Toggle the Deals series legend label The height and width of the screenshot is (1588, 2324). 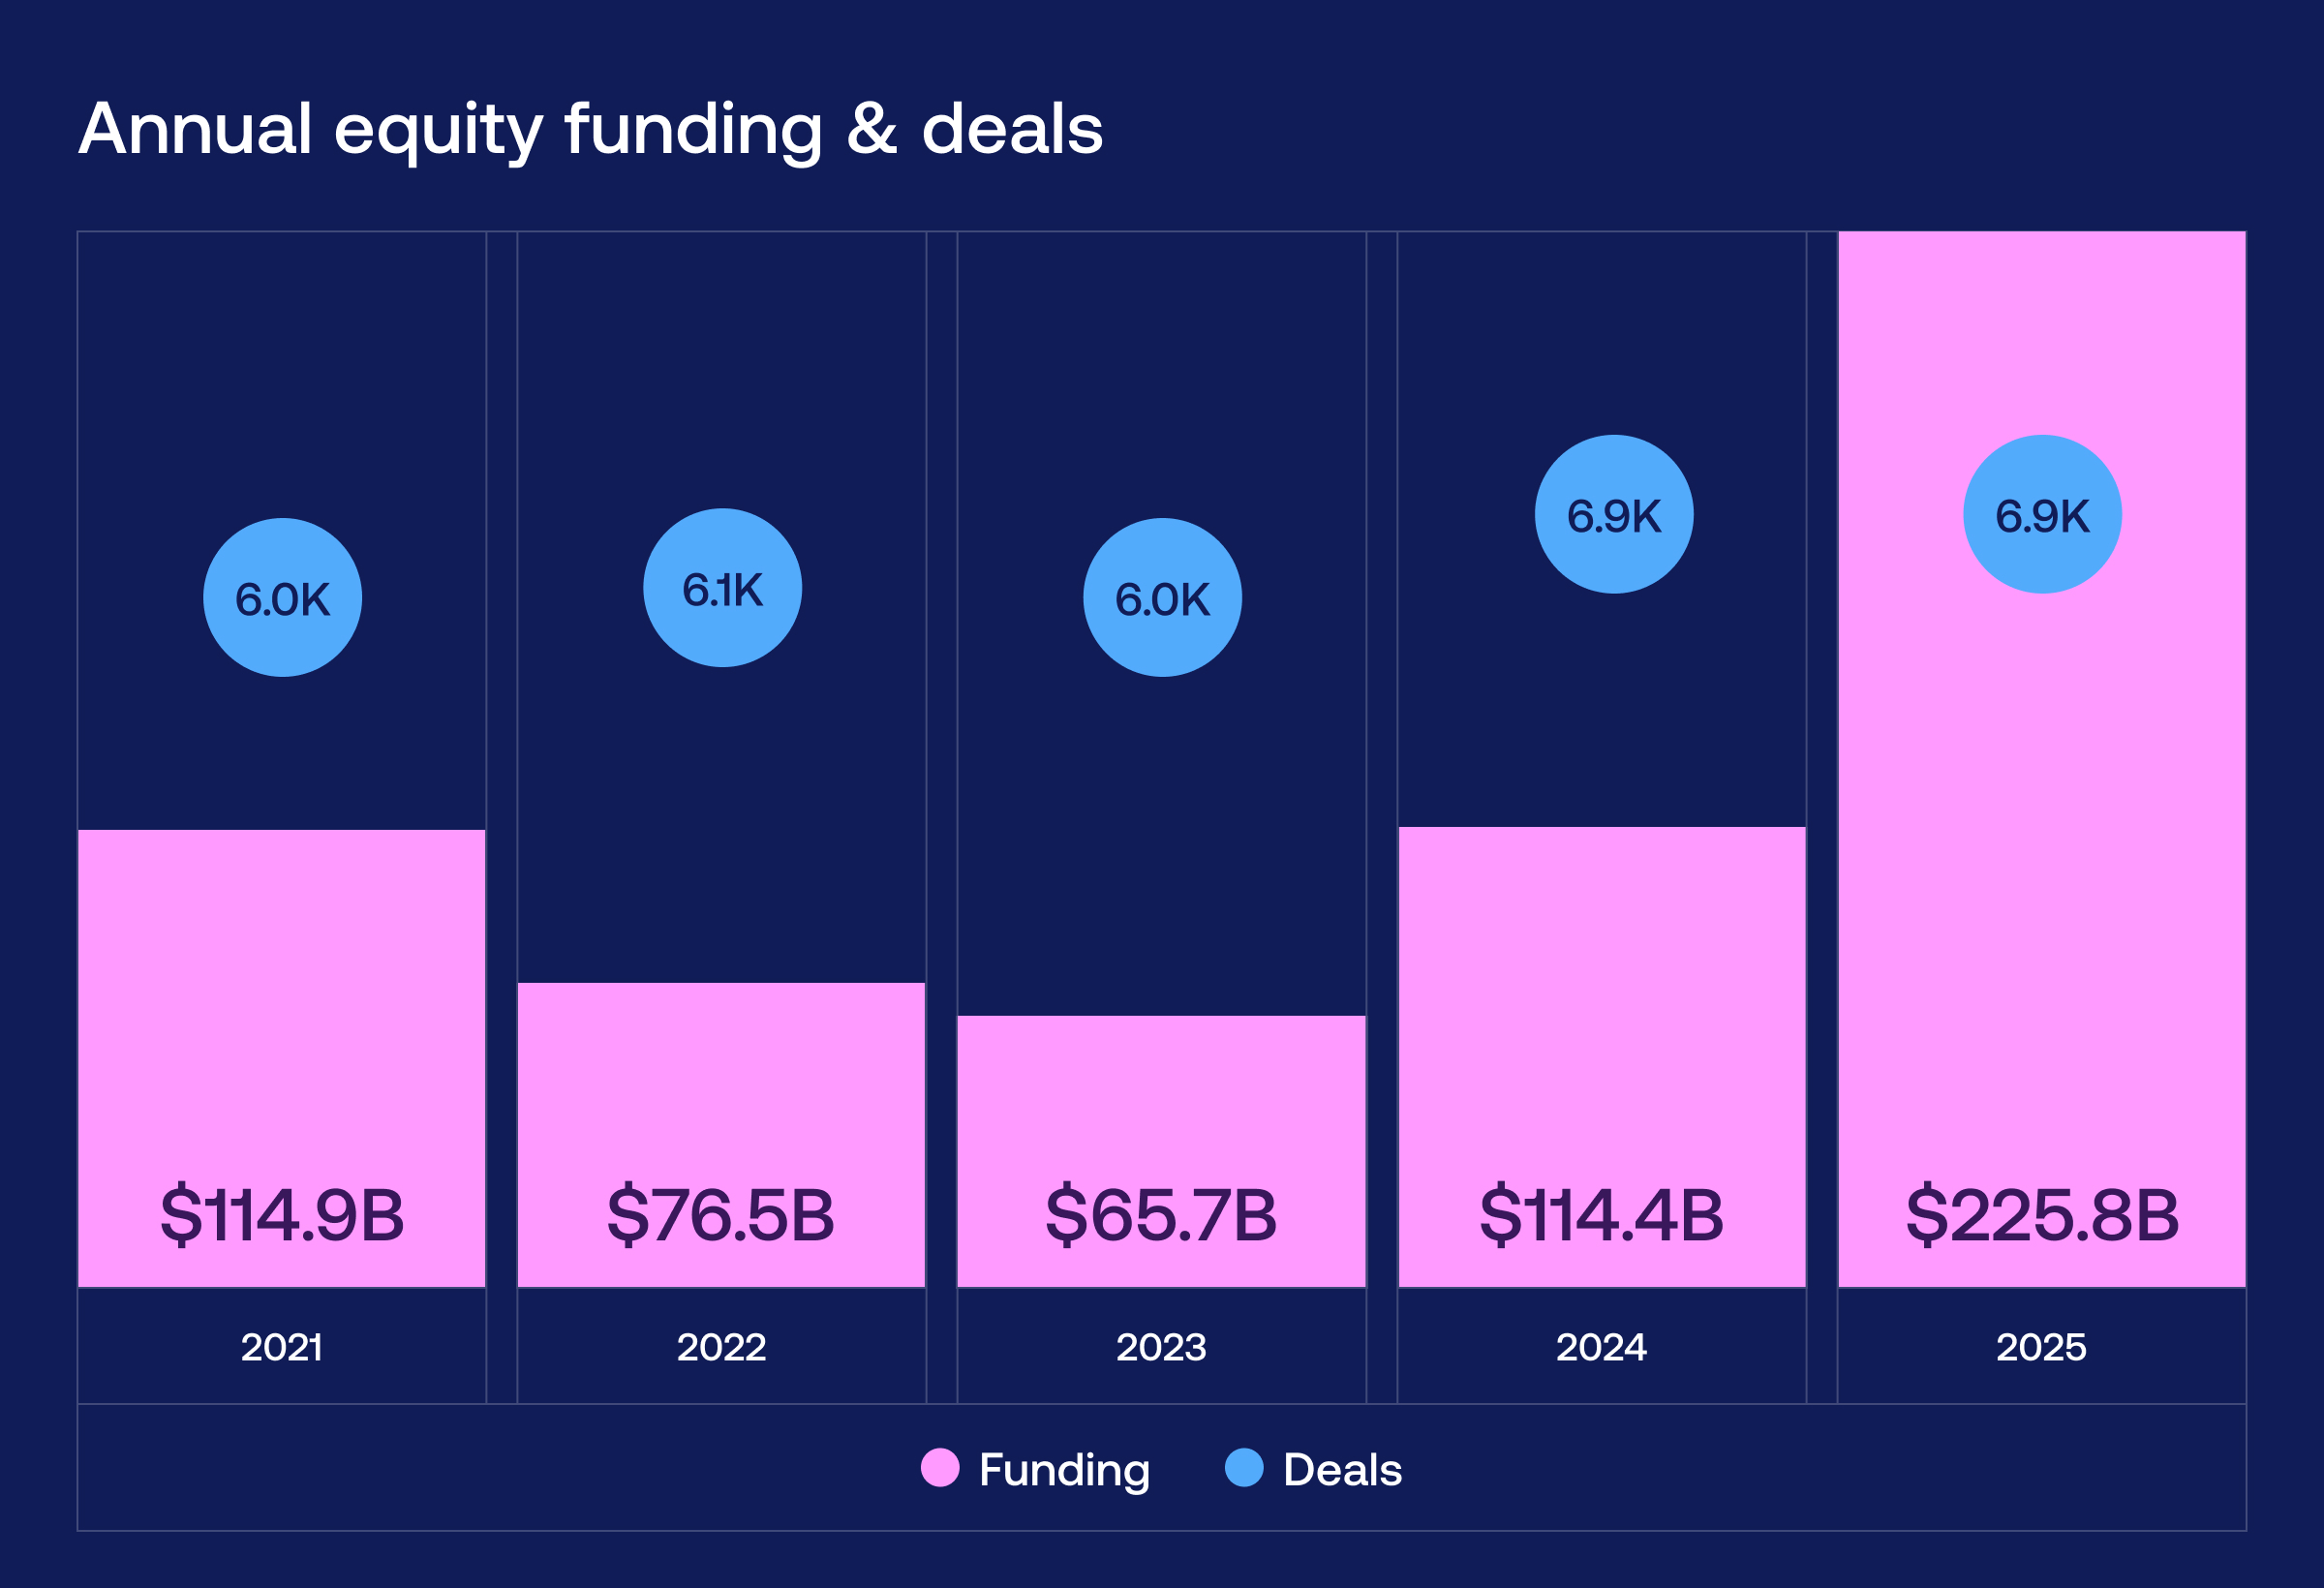pyautogui.click(x=1342, y=1469)
